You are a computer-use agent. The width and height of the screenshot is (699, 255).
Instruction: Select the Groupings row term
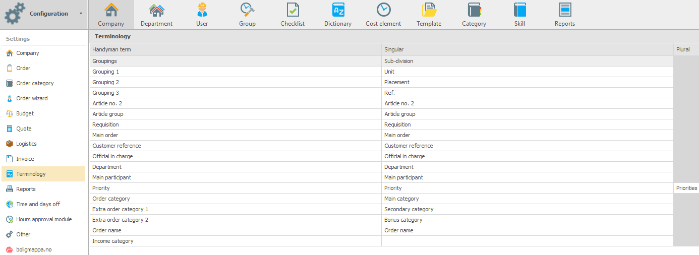coord(236,61)
